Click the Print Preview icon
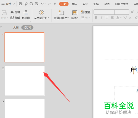The width and height of the screenshot is (138, 118). pos(37,4)
